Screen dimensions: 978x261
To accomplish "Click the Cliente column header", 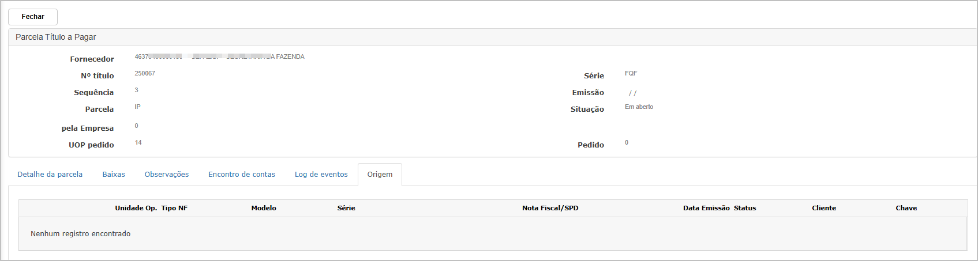I will point(824,208).
